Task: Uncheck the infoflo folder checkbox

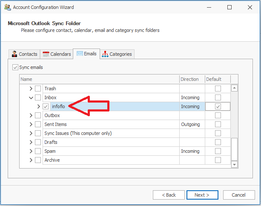Action: tap(46, 106)
